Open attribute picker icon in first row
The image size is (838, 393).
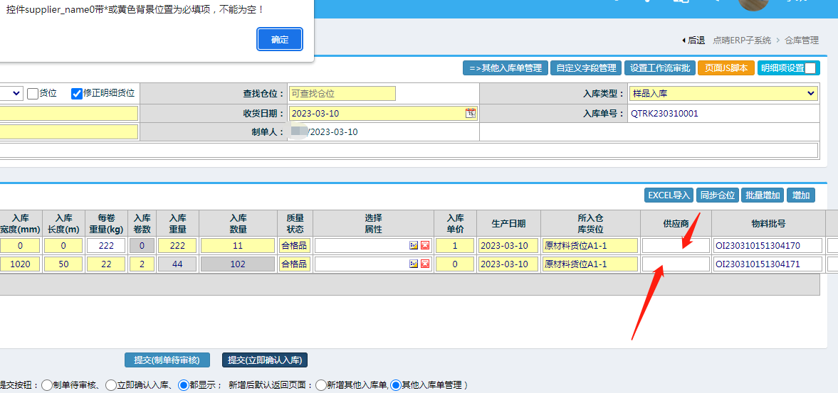click(414, 245)
